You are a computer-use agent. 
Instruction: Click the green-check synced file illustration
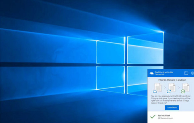point(185,88)
